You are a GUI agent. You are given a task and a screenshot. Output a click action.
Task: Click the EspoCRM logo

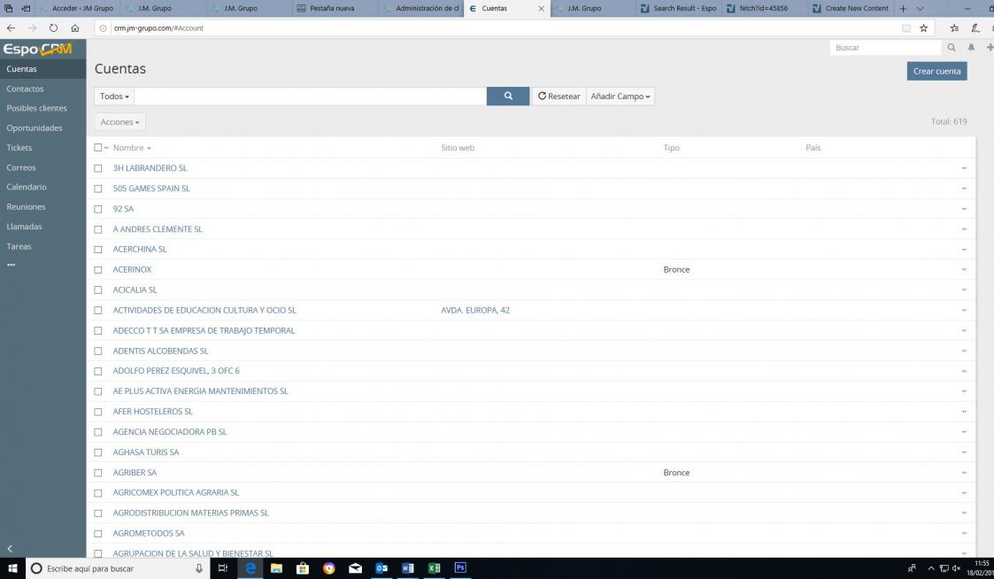tap(37, 49)
